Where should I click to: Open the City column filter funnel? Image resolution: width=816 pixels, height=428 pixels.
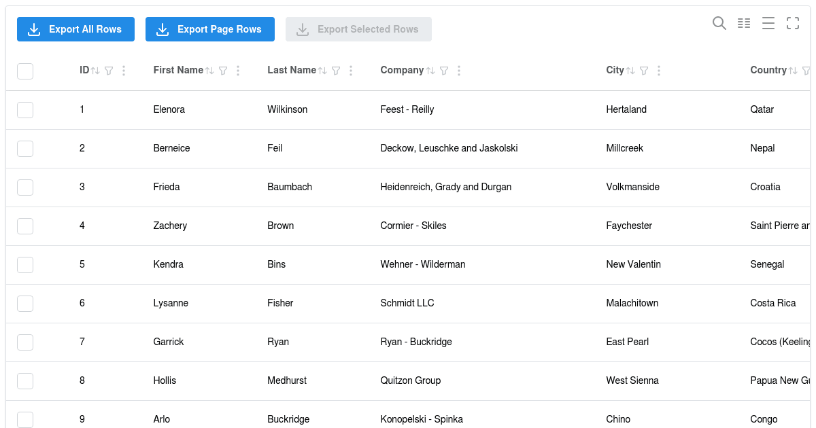point(644,70)
